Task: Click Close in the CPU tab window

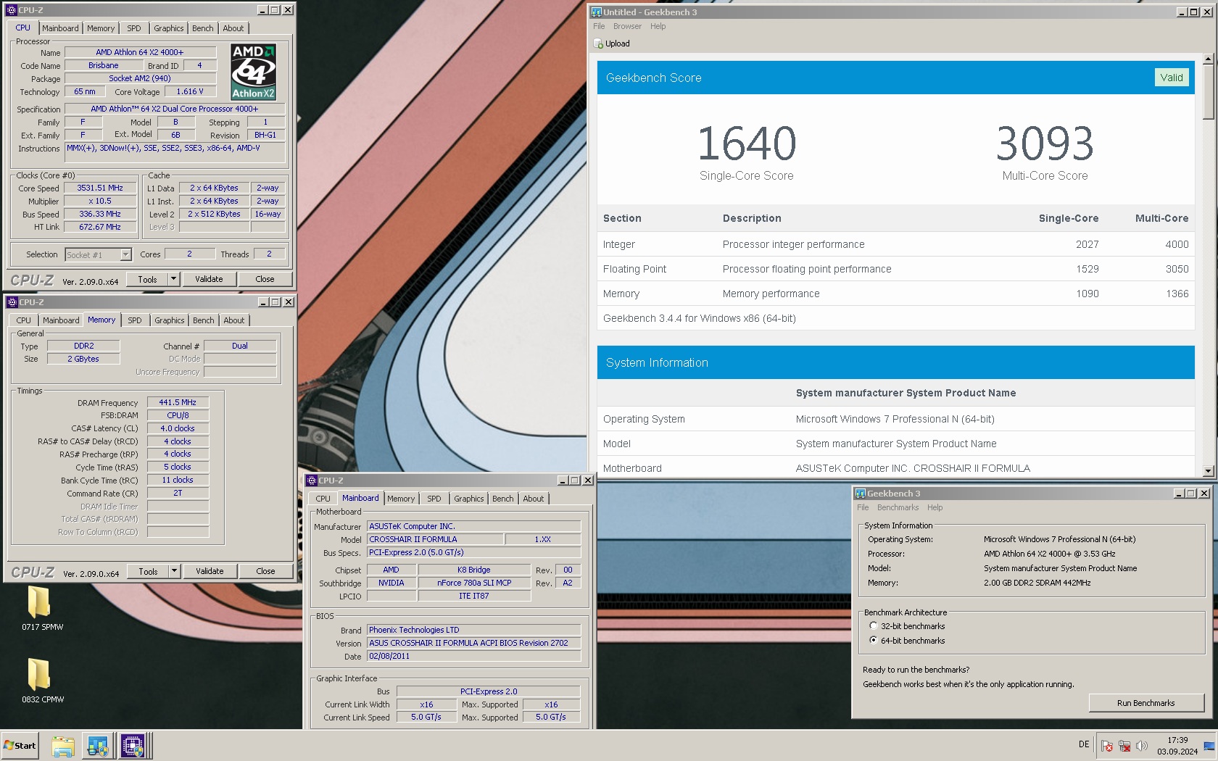Action: point(265,279)
